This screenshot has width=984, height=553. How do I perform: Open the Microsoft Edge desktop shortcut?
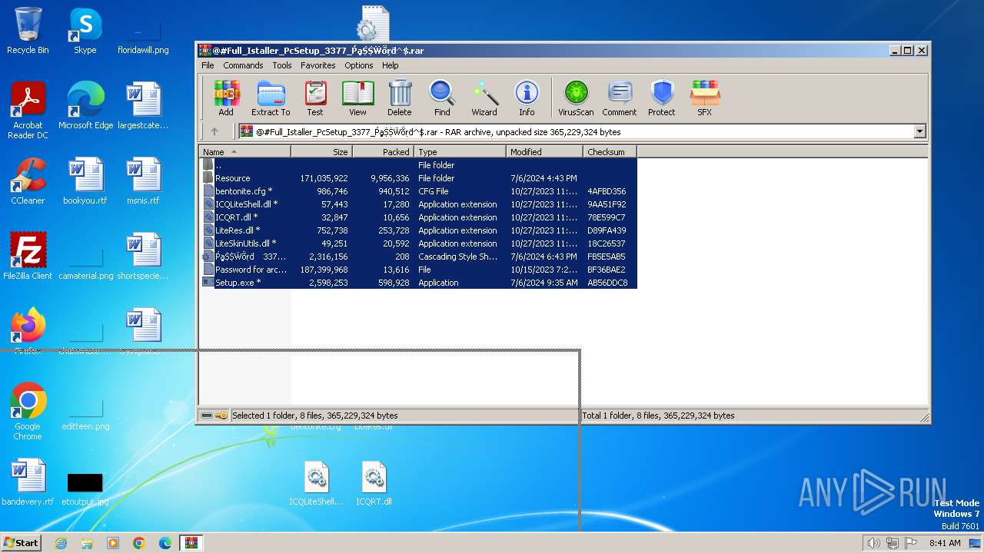[x=85, y=106]
